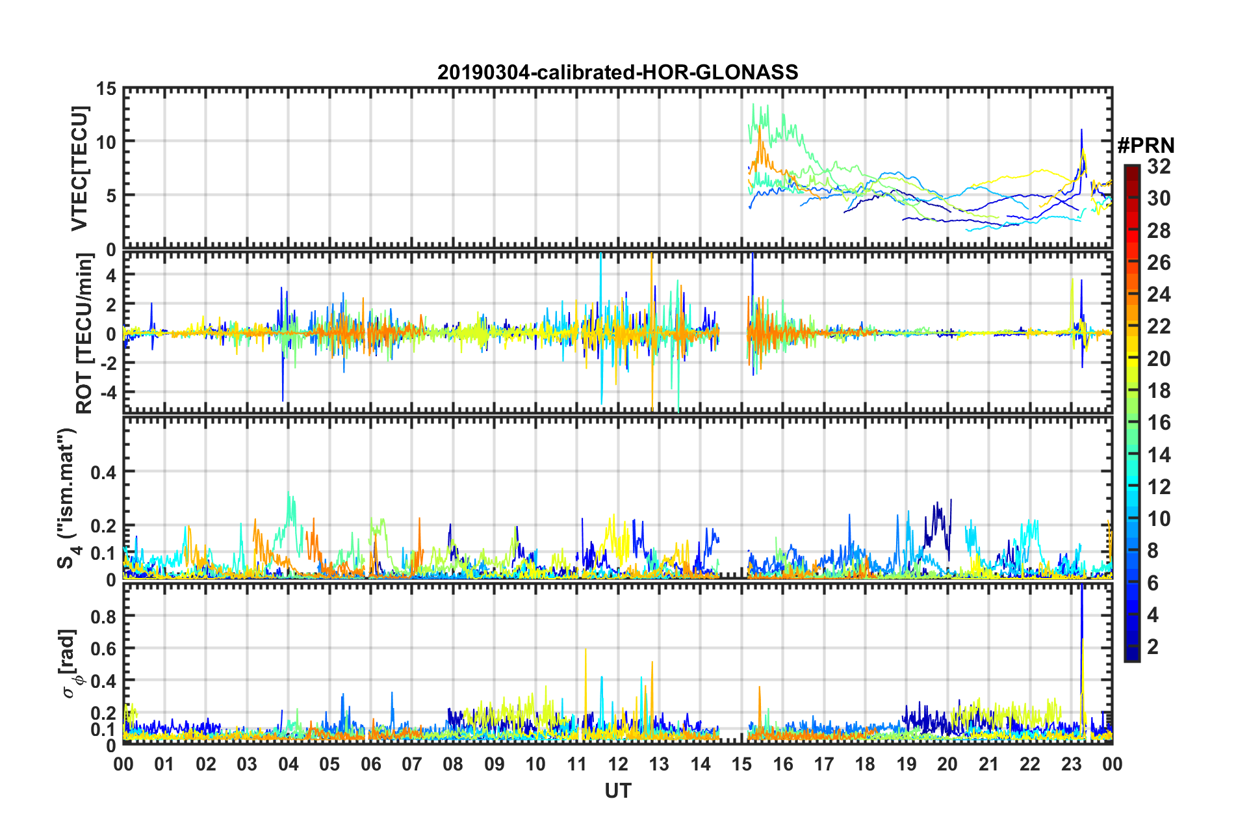Click the -4 tick on ROT axis
This screenshot has width=1236, height=827.
pos(106,393)
